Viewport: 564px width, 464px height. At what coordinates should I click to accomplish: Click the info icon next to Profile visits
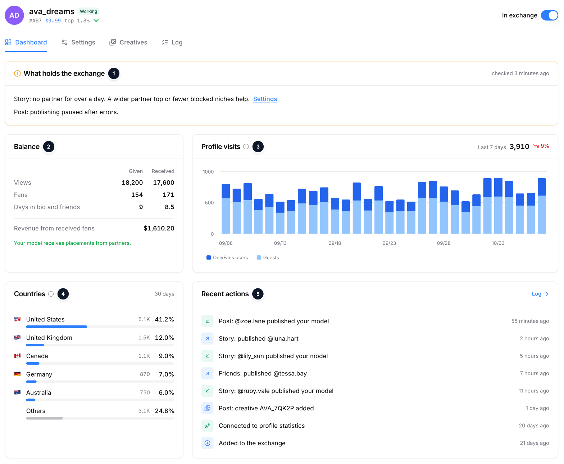click(246, 147)
